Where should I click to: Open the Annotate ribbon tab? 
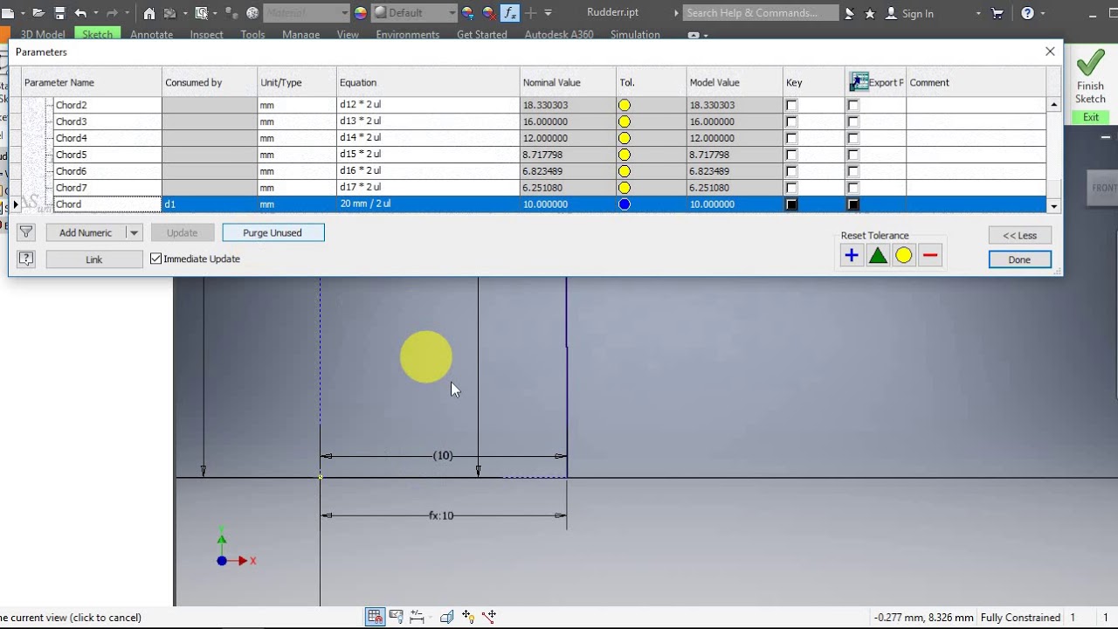[151, 35]
